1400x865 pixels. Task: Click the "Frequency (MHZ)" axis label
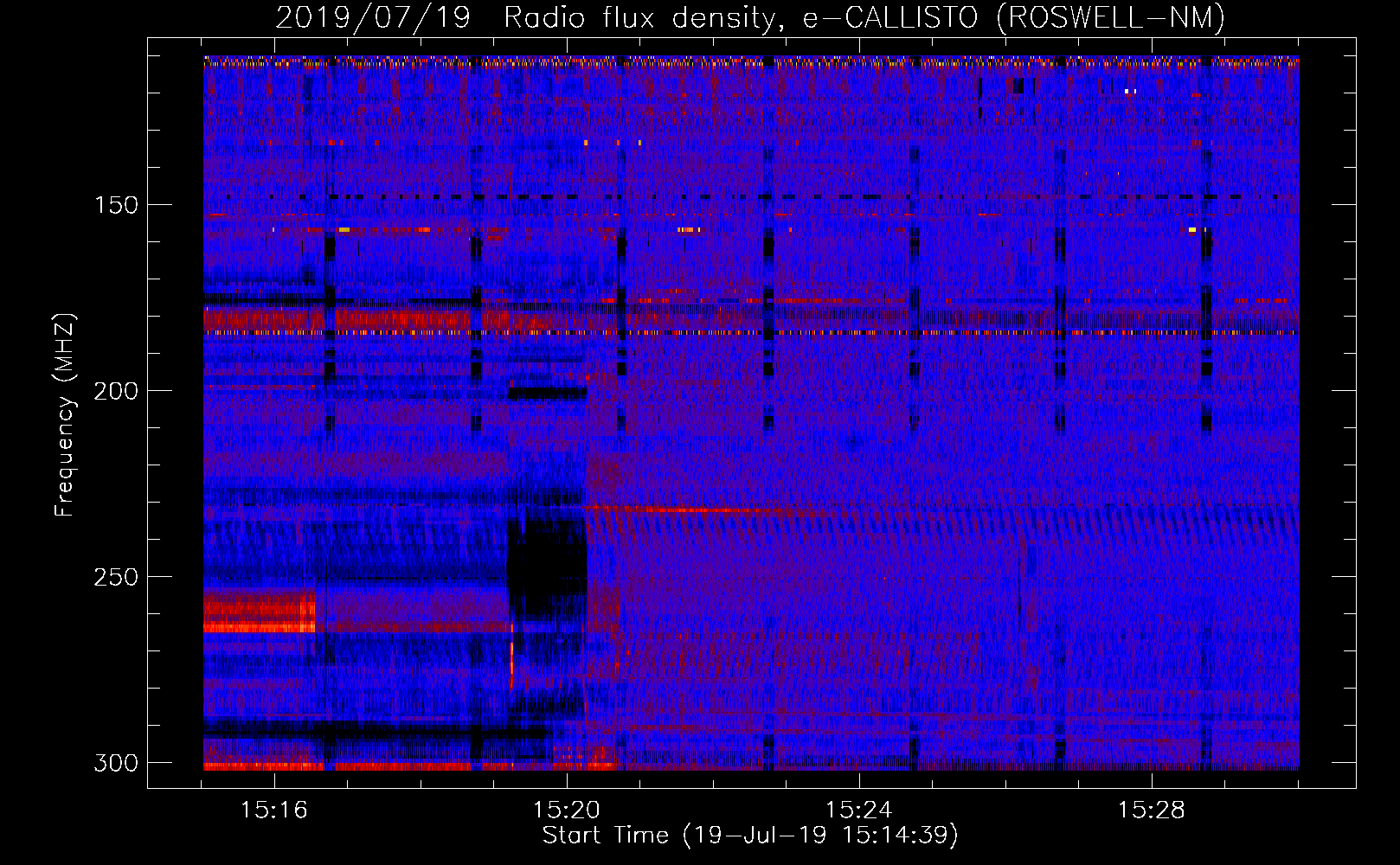click(x=65, y=414)
